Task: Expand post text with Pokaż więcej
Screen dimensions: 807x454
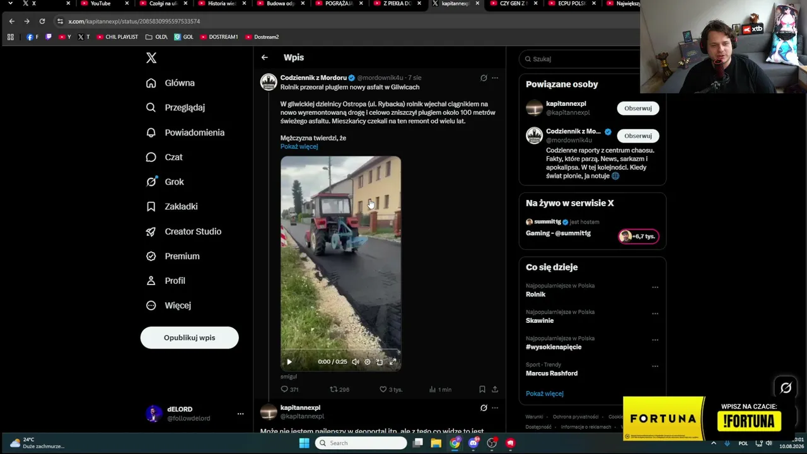Action: (299, 146)
